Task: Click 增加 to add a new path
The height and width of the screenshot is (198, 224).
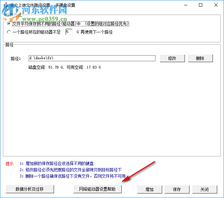Action: [150, 189]
